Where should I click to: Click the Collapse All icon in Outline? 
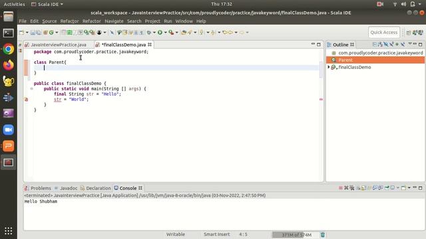[x=375, y=44]
